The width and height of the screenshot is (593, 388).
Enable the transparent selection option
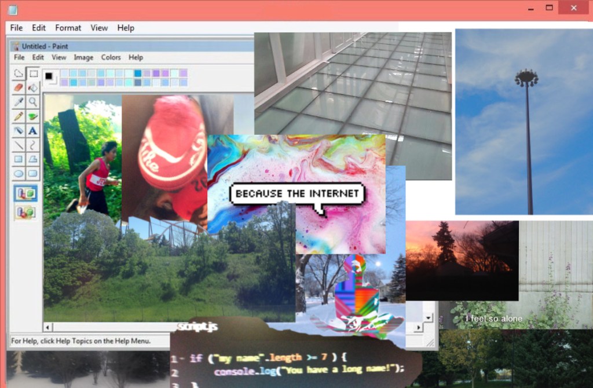coord(25,212)
